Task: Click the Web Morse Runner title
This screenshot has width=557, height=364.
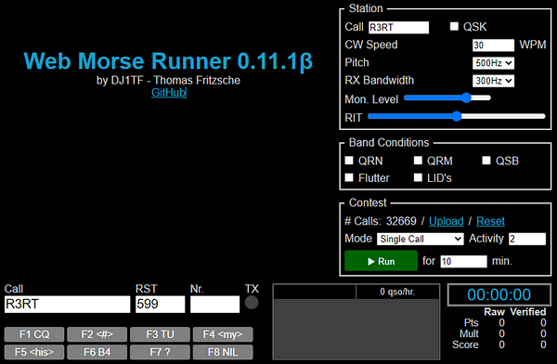Action: tap(168, 61)
